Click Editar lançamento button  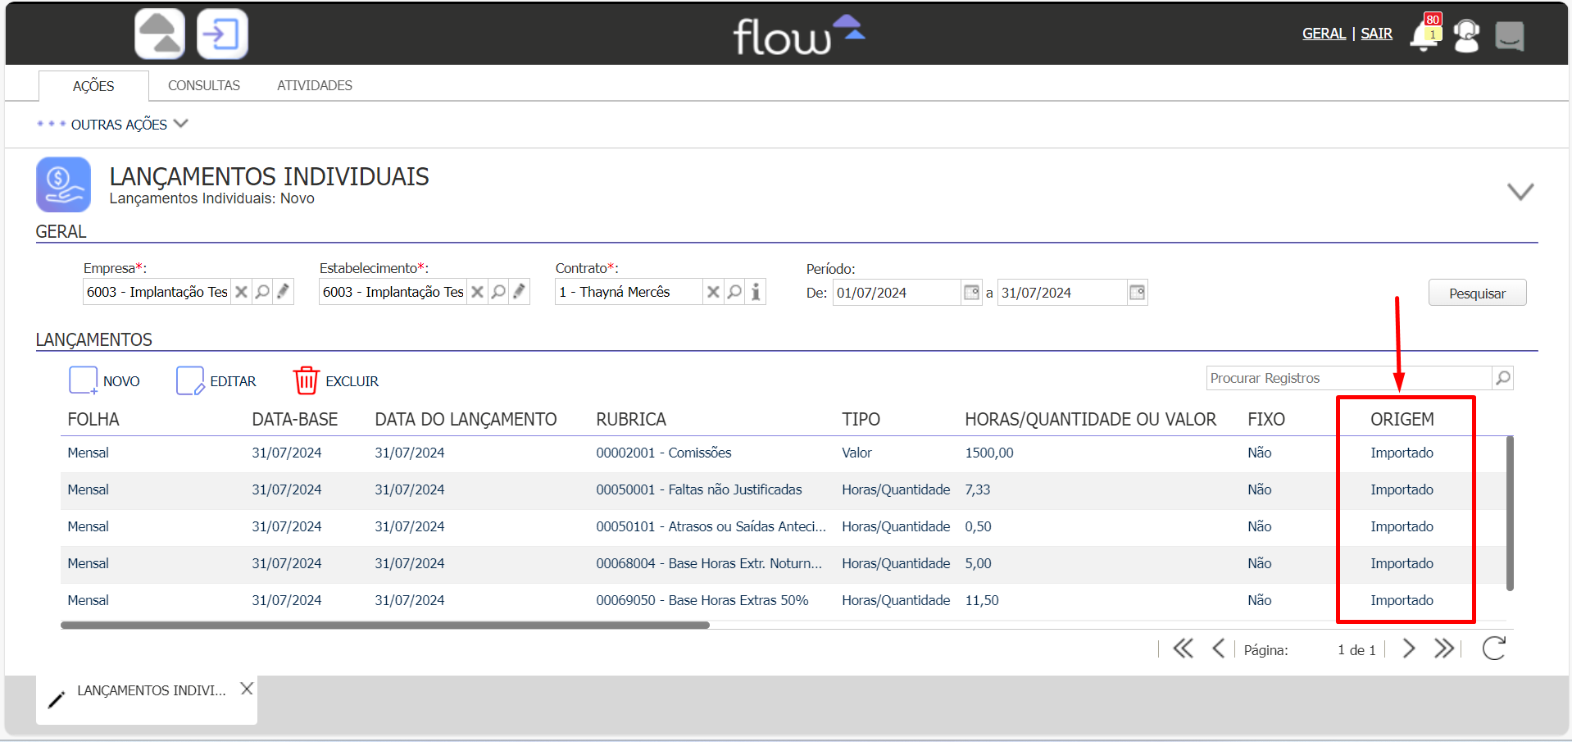point(216,381)
